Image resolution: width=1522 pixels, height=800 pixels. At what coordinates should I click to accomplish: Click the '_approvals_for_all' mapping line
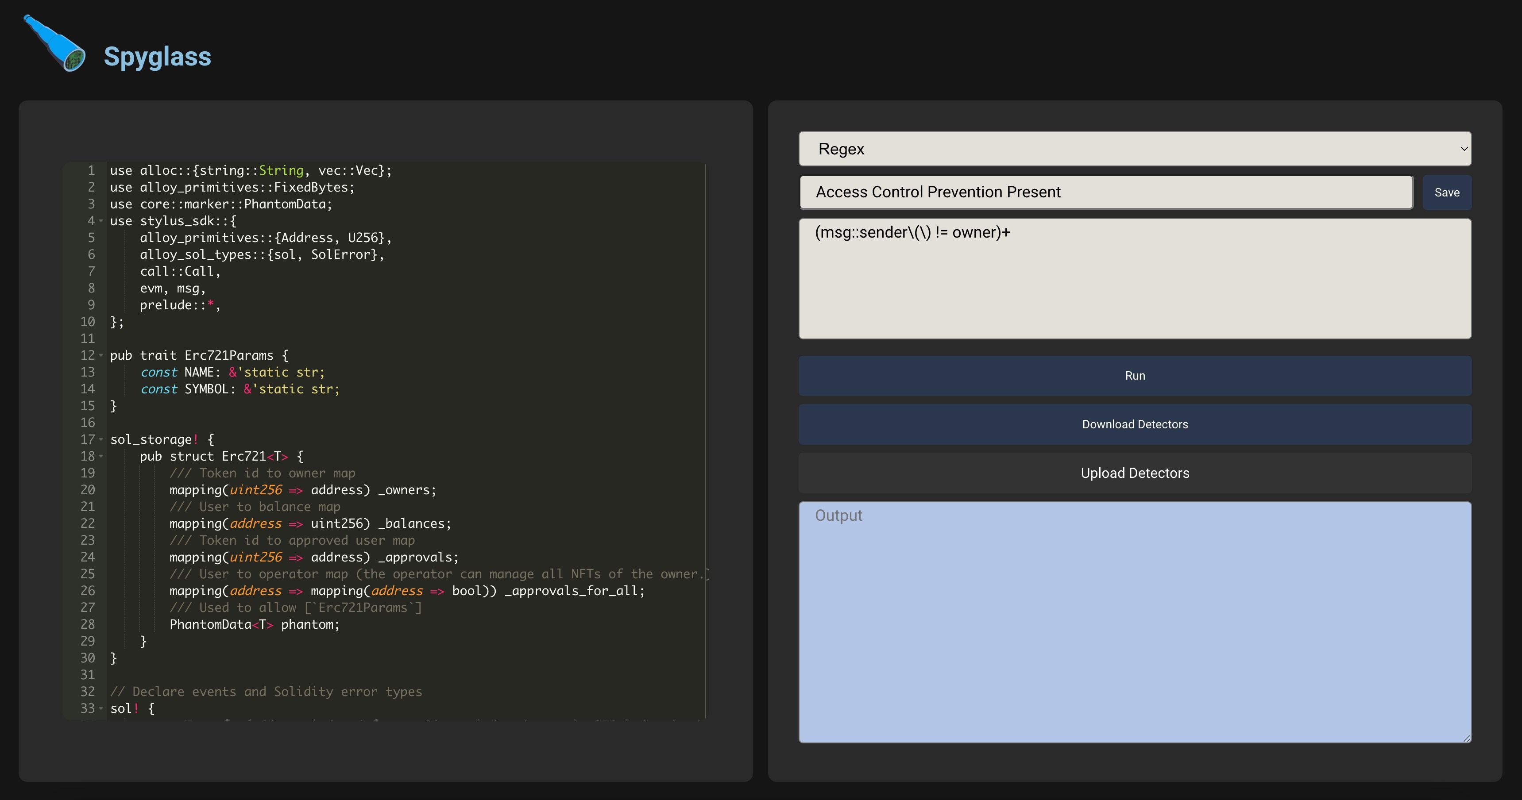coord(407,591)
